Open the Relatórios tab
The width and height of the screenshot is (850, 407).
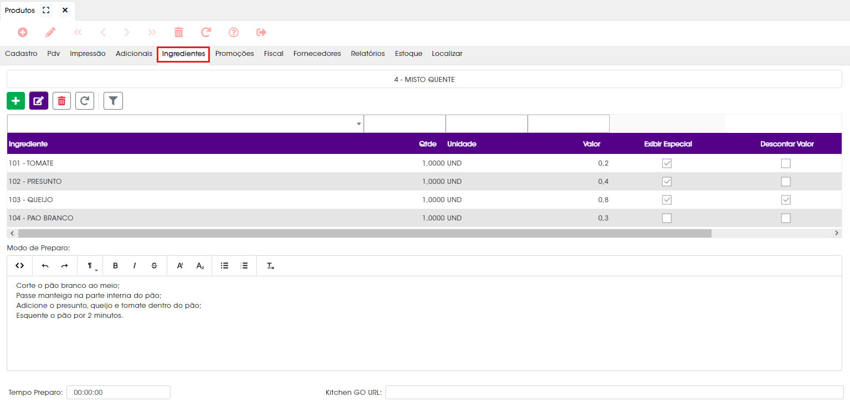(368, 54)
